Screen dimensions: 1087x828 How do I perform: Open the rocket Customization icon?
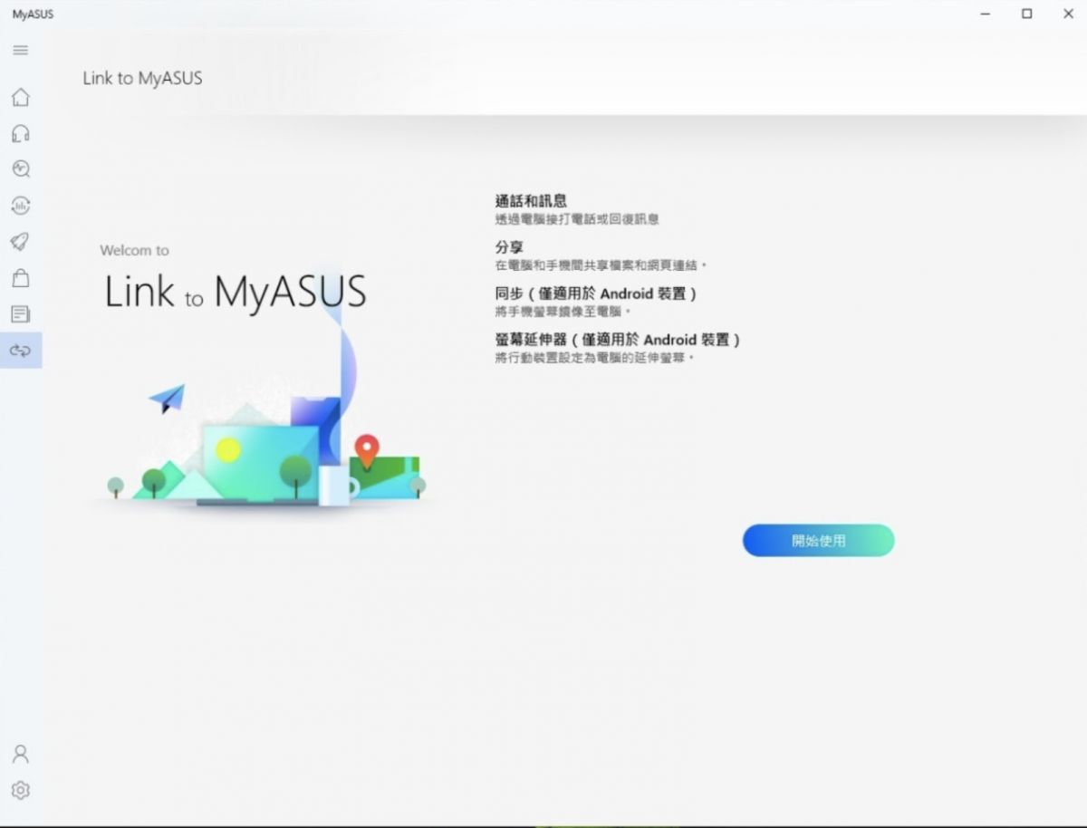coord(21,242)
